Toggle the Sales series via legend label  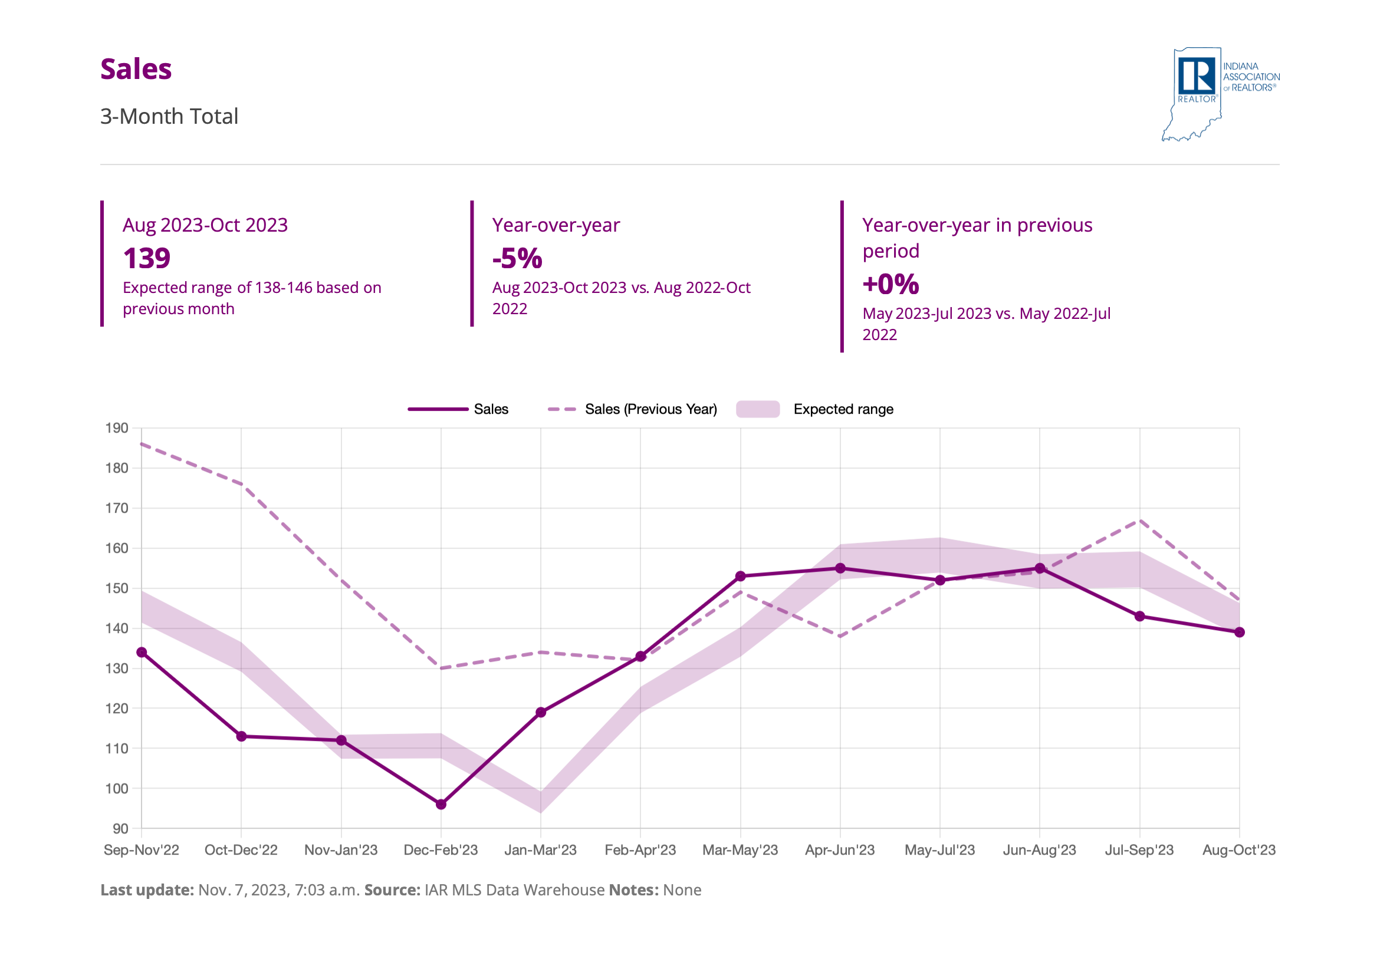(491, 409)
